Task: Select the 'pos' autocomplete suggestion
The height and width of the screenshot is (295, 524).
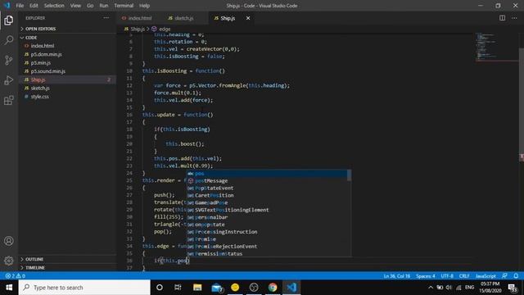Action: 267,173
